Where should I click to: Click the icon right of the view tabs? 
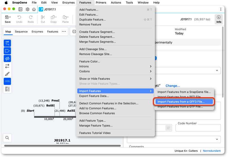74,31
